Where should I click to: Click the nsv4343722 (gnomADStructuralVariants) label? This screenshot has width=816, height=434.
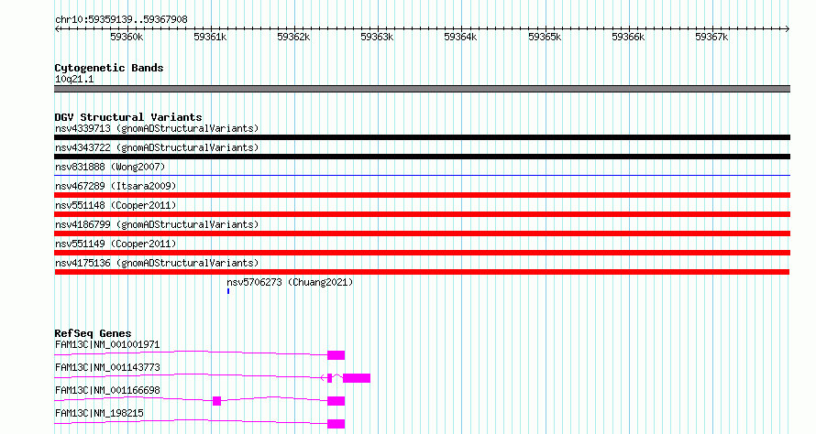157,147
